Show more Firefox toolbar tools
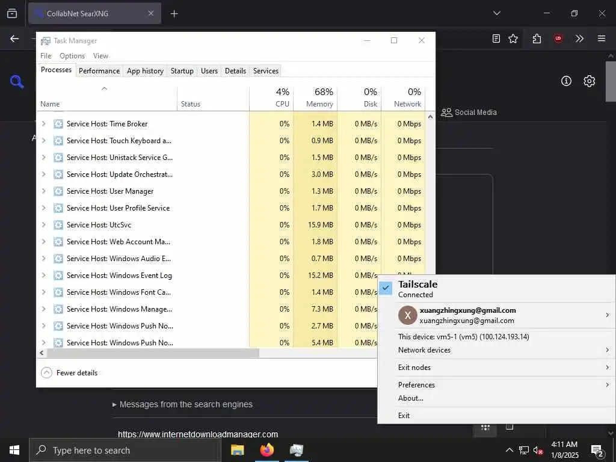Viewport: 616px width, 462px height. coord(579,38)
